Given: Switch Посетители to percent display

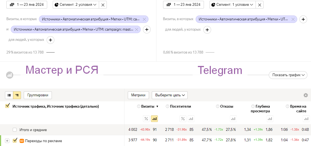Looking at the screenshot, I should pos(183,119).
